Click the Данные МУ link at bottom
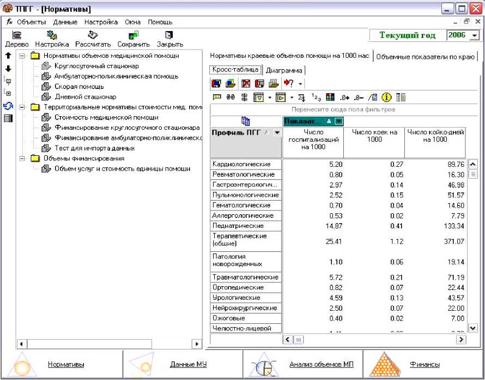 [188, 364]
